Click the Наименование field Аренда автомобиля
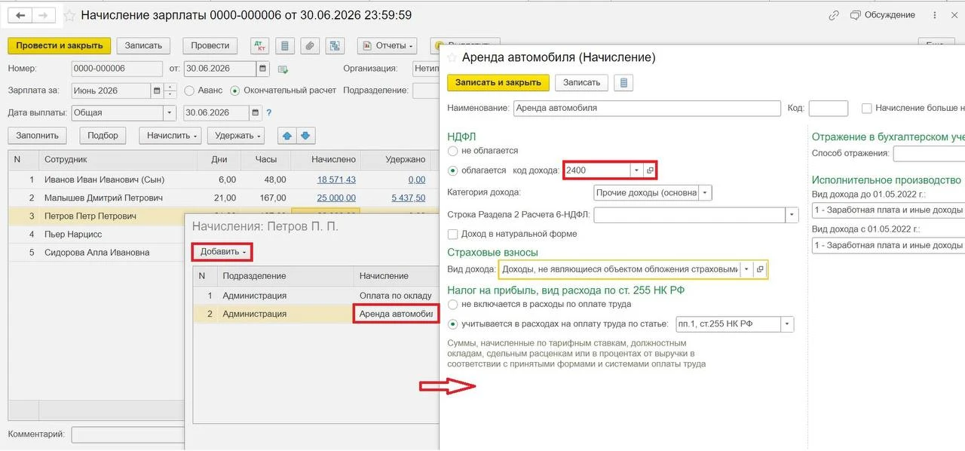Viewport: 965px width, 451px height. click(647, 108)
